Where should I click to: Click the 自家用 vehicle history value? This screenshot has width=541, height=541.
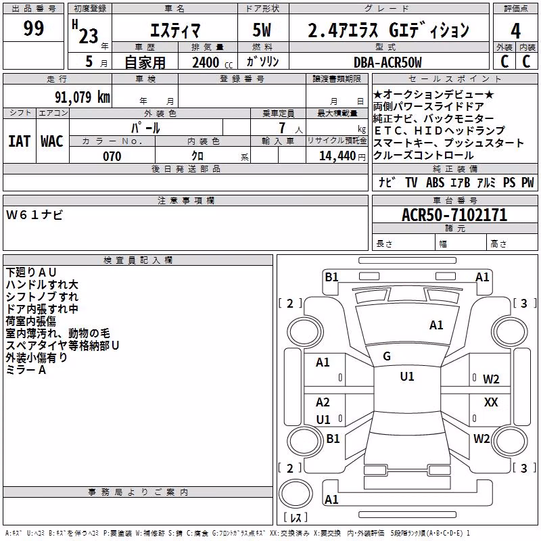coord(145,62)
